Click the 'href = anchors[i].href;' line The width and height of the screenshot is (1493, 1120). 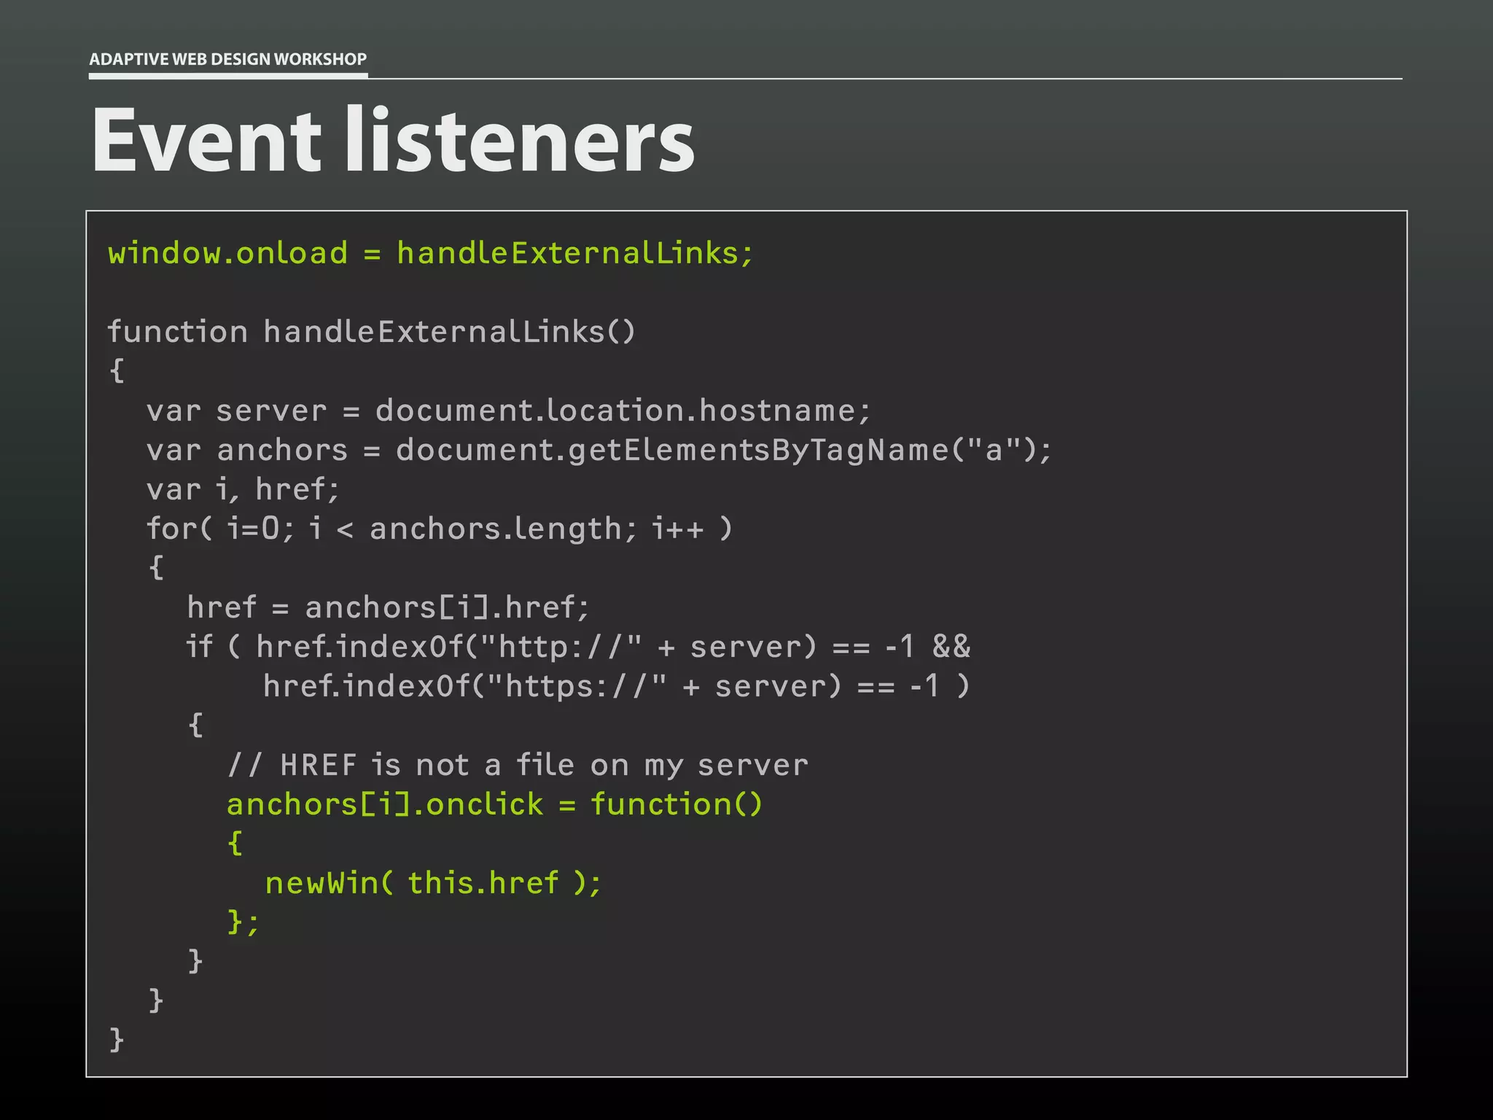point(389,607)
